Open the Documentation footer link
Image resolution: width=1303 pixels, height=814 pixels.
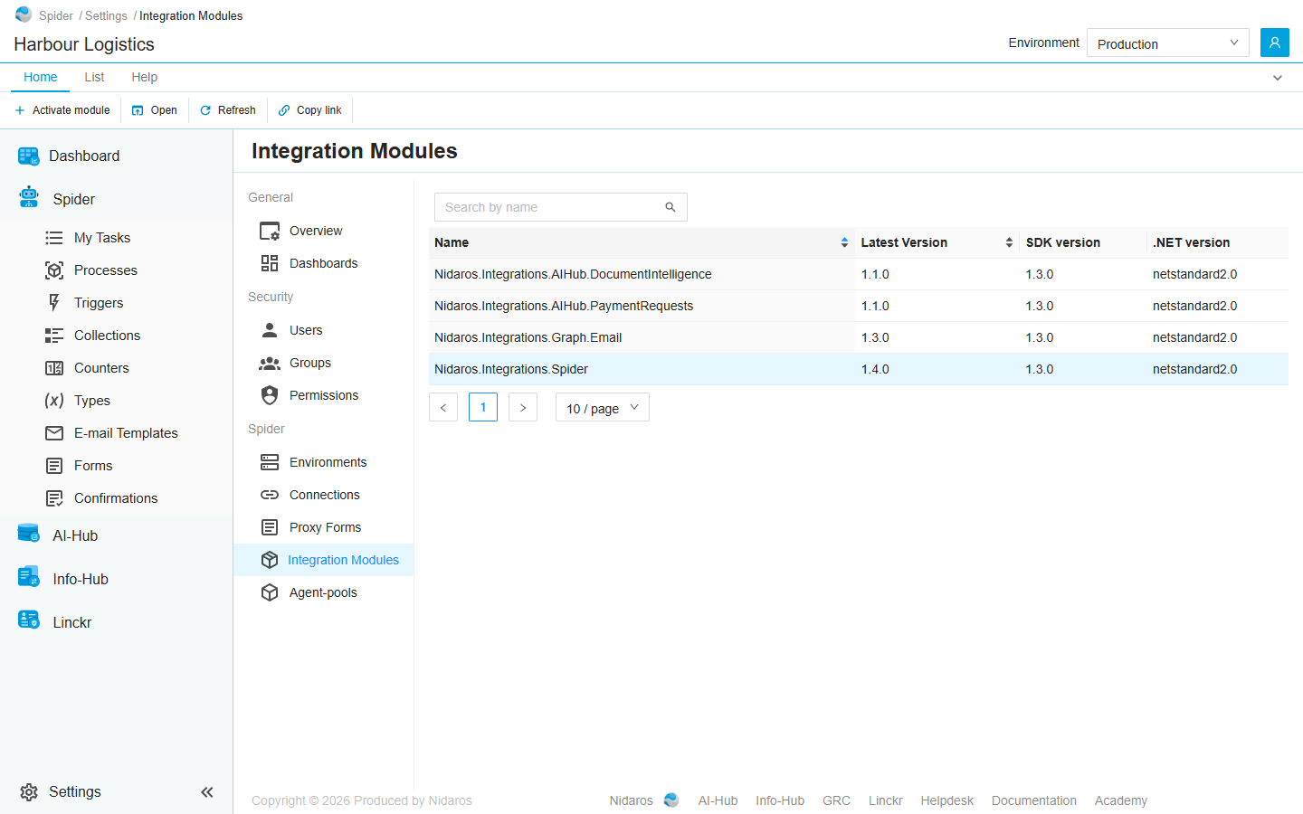pos(1034,800)
